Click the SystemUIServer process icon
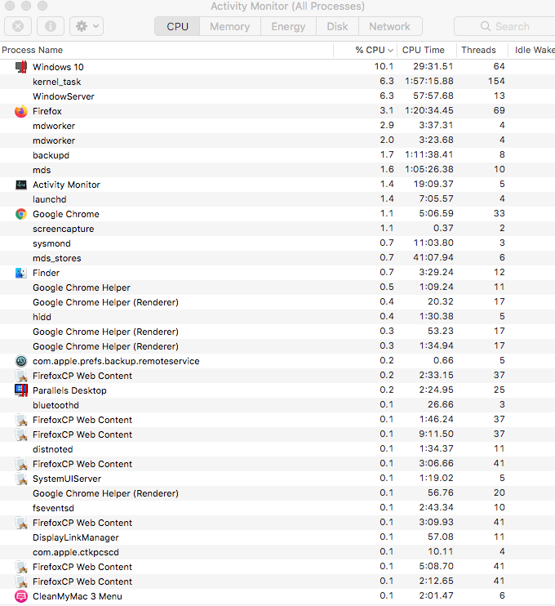The width and height of the screenshot is (555, 606). 21,479
